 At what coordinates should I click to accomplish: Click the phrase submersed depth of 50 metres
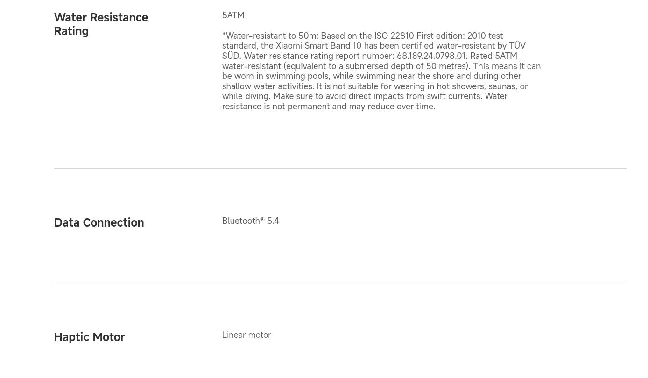coord(407,66)
